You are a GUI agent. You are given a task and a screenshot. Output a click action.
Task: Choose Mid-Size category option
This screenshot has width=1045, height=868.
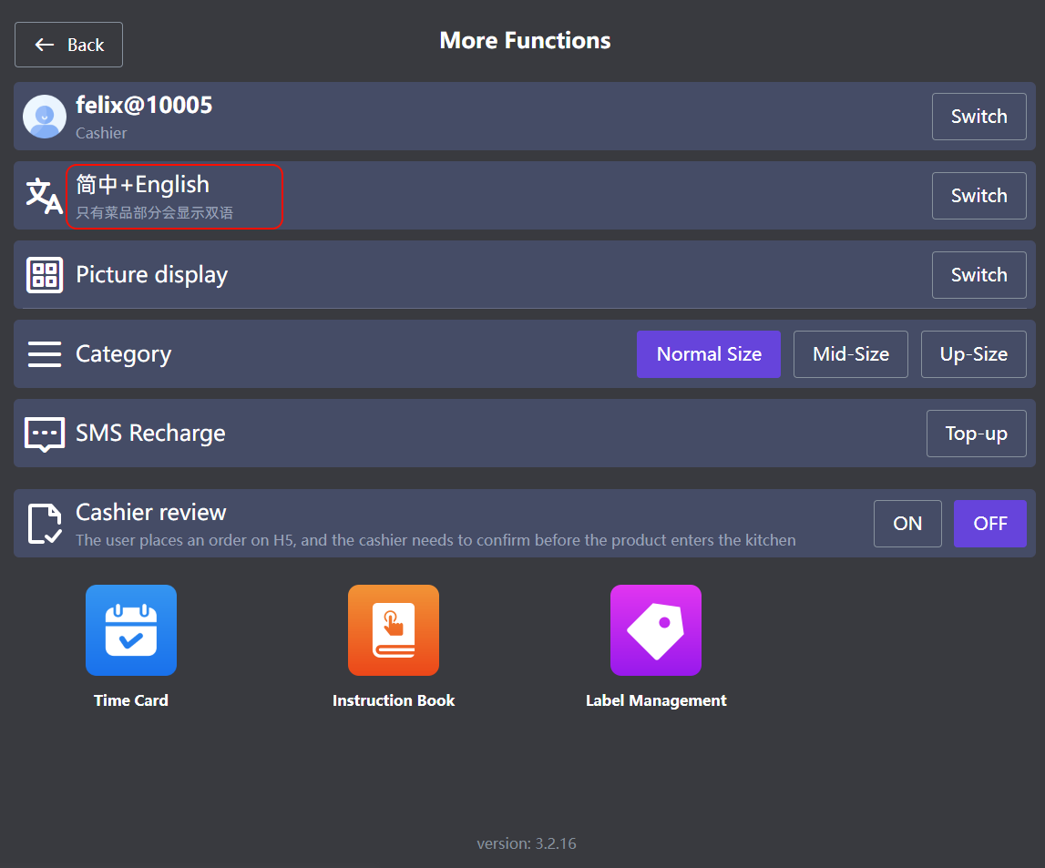(851, 354)
